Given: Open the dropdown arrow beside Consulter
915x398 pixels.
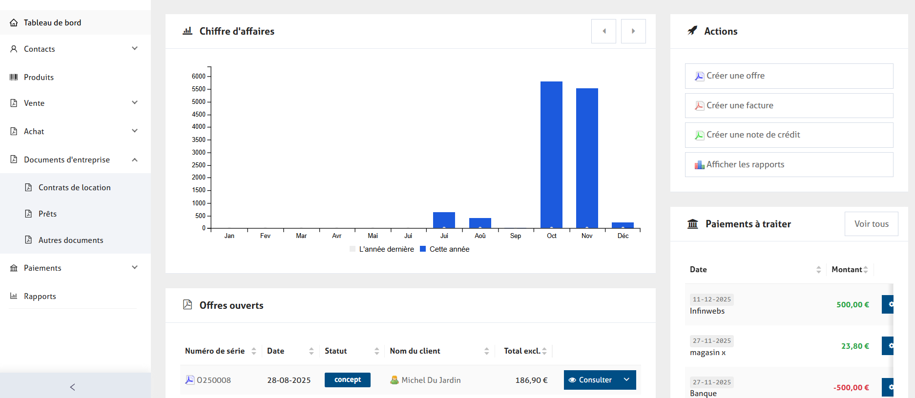Looking at the screenshot, I should pos(626,380).
